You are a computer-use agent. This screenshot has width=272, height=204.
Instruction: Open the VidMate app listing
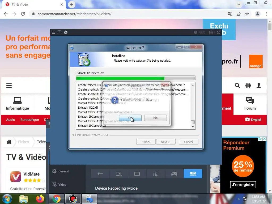click(x=31, y=174)
